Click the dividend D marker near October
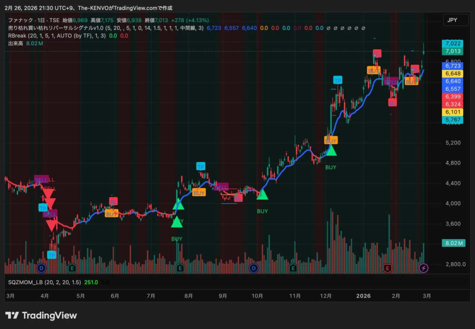The width and height of the screenshot is (475, 329). tap(254, 268)
